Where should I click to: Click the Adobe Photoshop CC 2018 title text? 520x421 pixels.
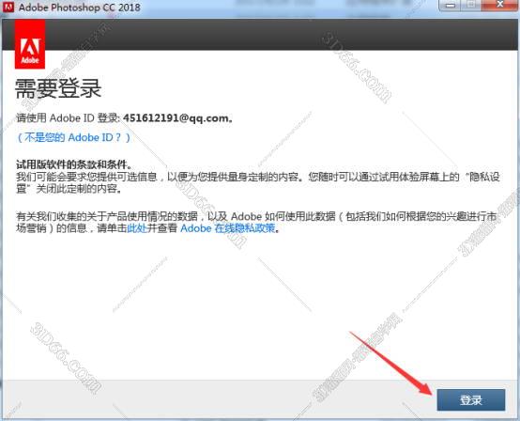[80, 7]
